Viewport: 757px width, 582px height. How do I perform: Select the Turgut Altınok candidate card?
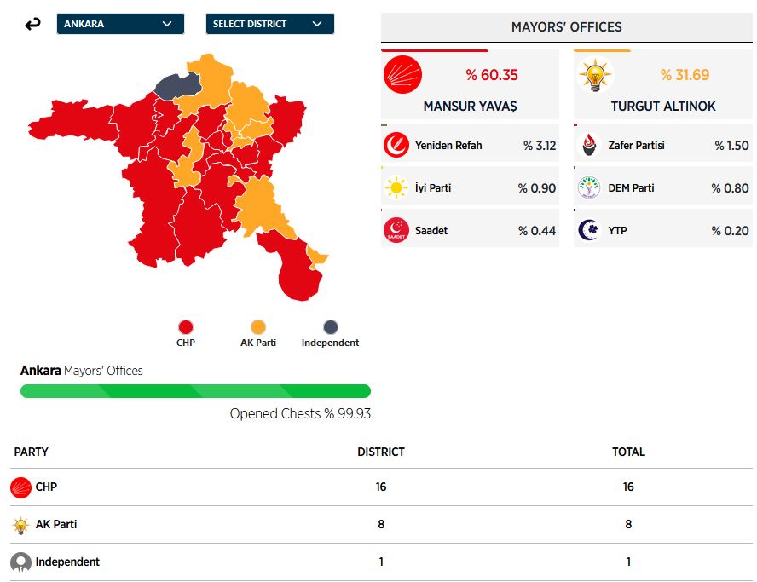pos(662,85)
